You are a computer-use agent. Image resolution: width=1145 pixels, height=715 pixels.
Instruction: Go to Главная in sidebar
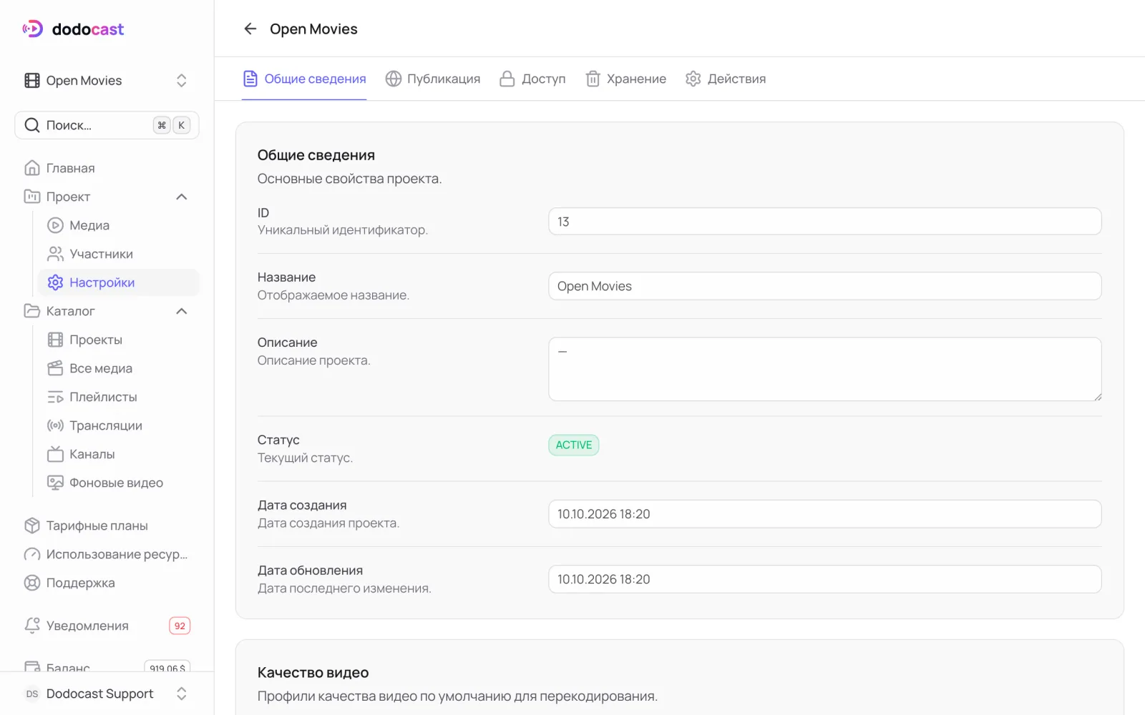107,168
